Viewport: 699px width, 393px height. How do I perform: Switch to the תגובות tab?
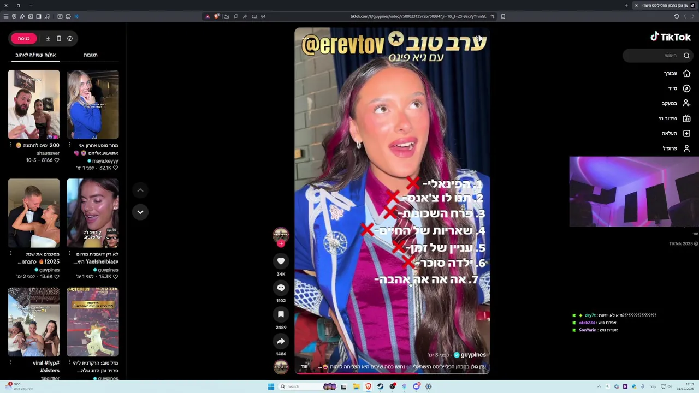point(91,55)
